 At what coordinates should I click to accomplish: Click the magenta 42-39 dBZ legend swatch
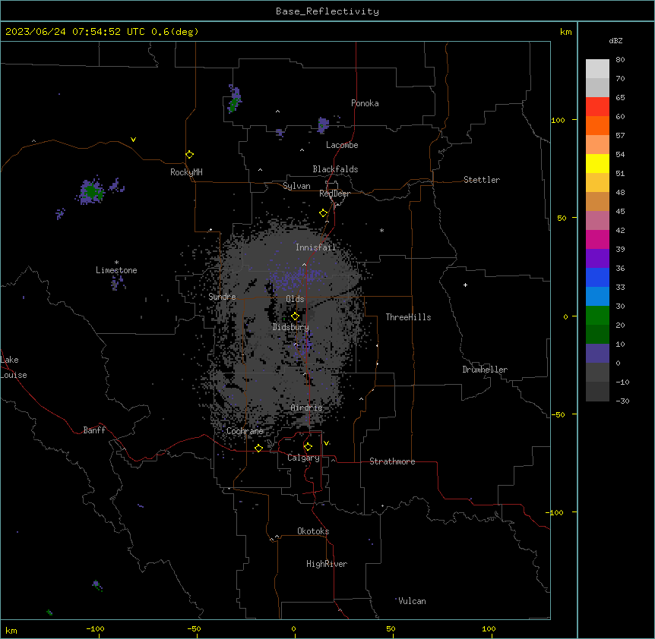click(597, 239)
